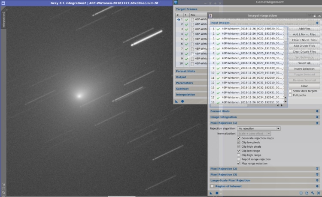Toggle Generate rejection maps checkbox
Screen dimensions: 322x197
pyautogui.click(x=239, y=138)
